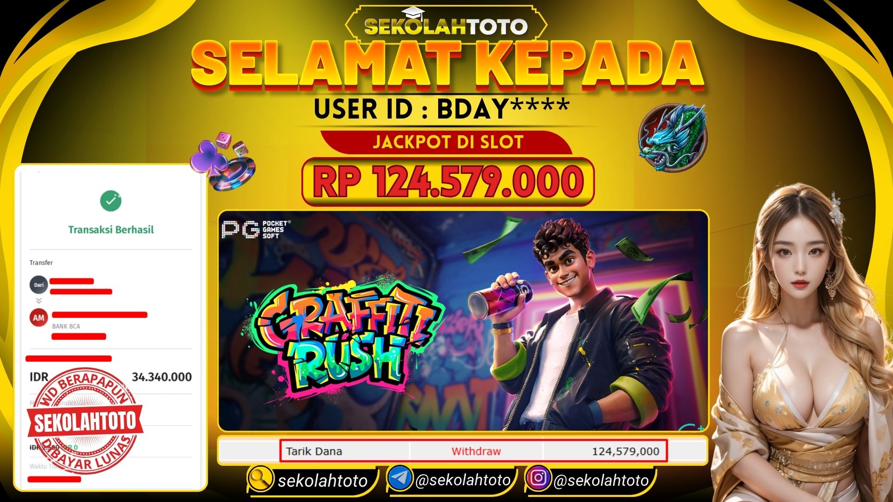Select the Tarik Dana table cell
This screenshot has width=893, height=502.
tap(345, 451)
